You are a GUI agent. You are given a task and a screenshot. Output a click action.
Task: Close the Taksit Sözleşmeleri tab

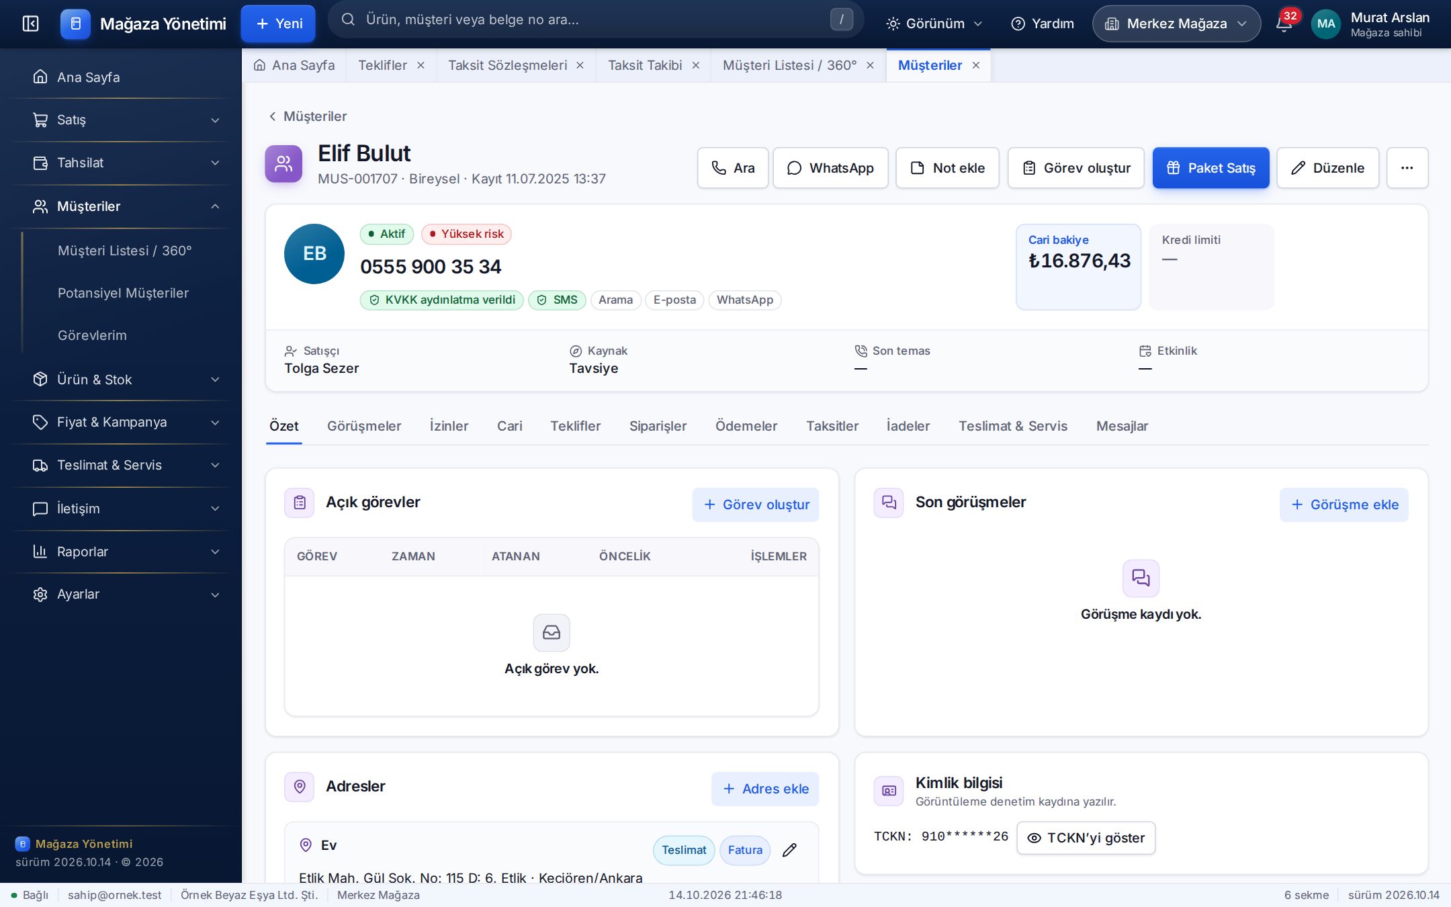580,65
